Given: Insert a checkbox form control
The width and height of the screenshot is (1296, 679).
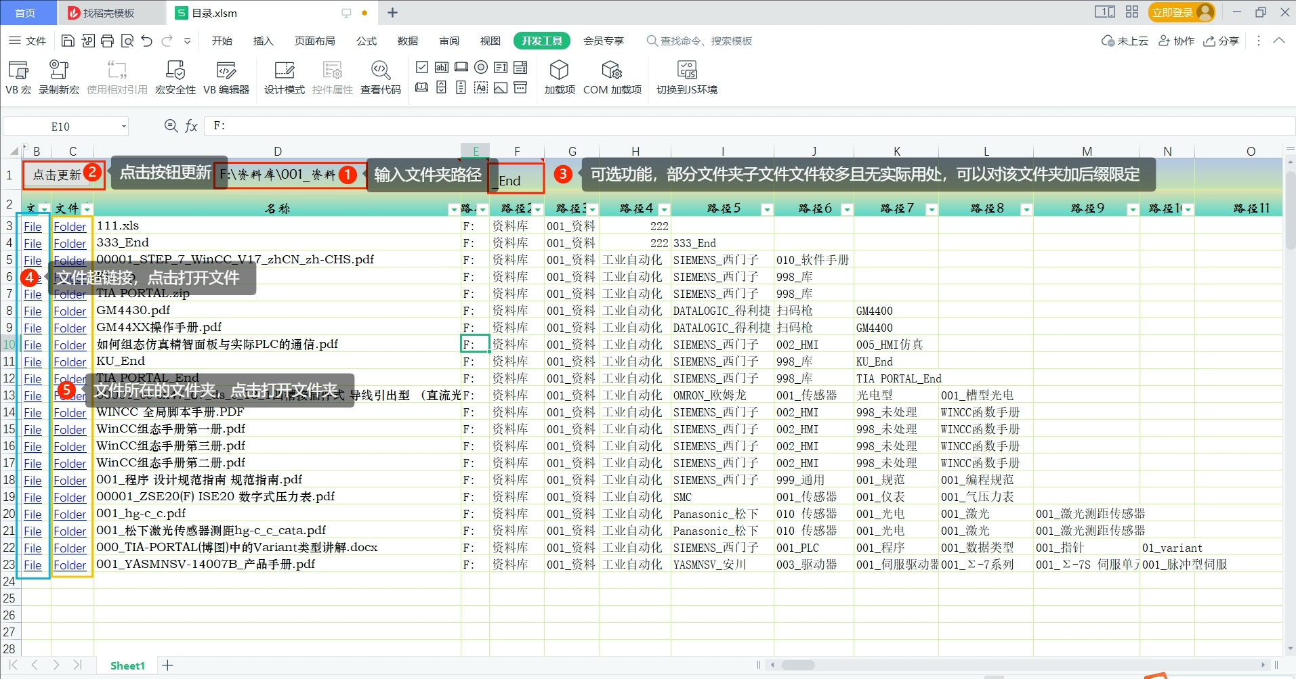Looking at the screenshot, I should (422, 67).
